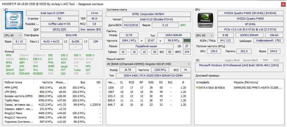Click the memory timing row starting 666.7
Screen dimensions: 287x127
[148, 105]
